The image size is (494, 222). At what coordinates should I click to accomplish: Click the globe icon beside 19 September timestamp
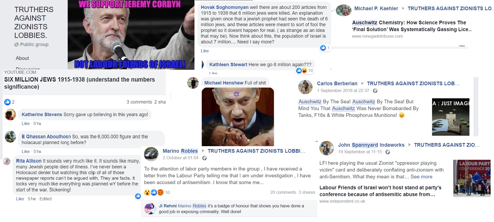[x=388, y=152]
